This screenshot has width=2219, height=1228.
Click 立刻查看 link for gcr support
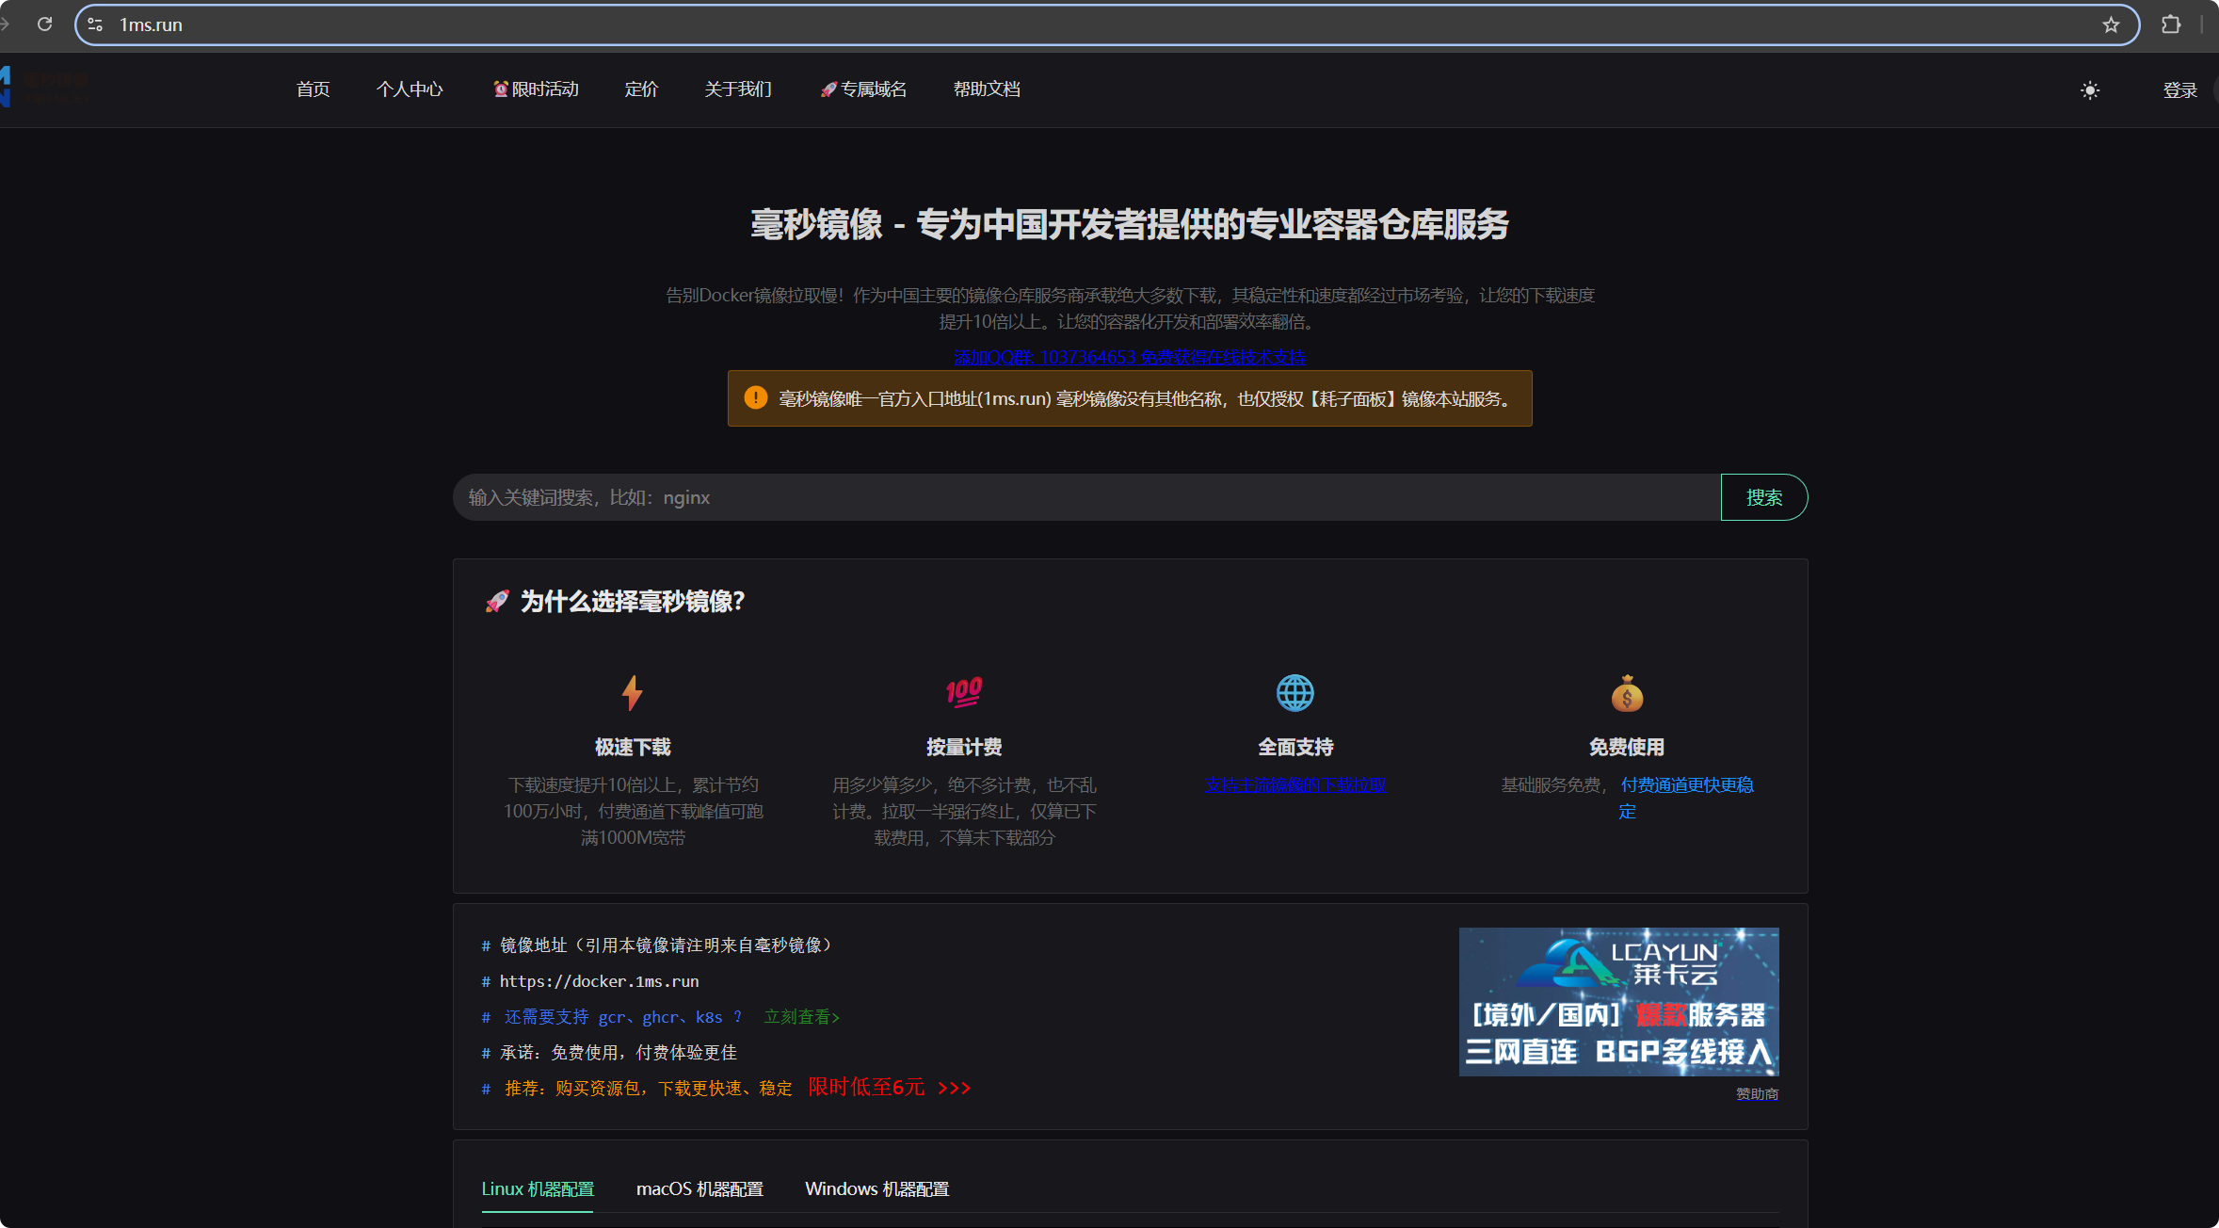(x=801, y=1017)
